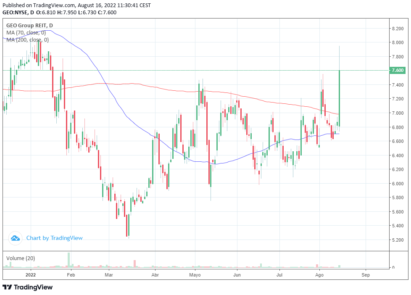Image resolution: width=411 pixels, height=295 pixels.
Task: Click the 5.400 price axis label
Action: 398,226
